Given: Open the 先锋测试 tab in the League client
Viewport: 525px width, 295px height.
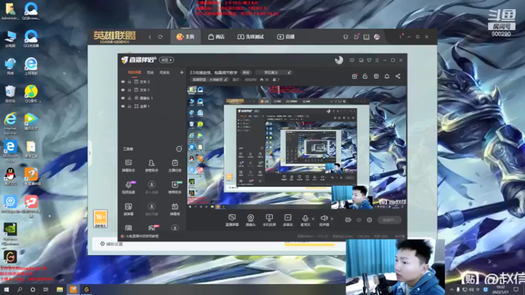Looking at the screenshot, I should click(251, 37).
